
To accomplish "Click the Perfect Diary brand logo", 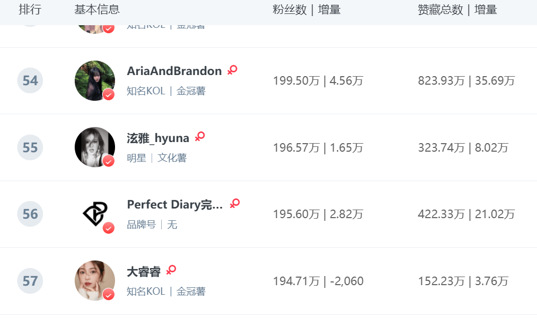I will click(x=94, y=213).
